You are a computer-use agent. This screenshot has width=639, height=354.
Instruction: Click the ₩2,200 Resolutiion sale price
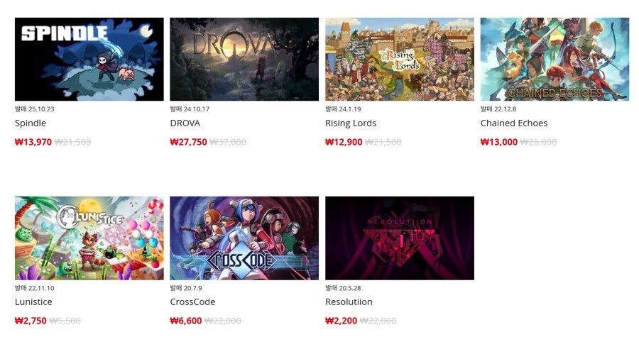pyautogui.click(x=341, y=321)
